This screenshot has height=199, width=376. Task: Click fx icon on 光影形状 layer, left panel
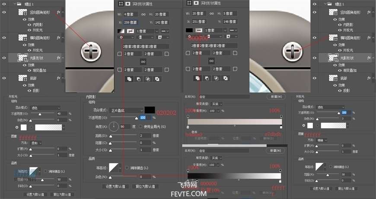pos(58,58)
